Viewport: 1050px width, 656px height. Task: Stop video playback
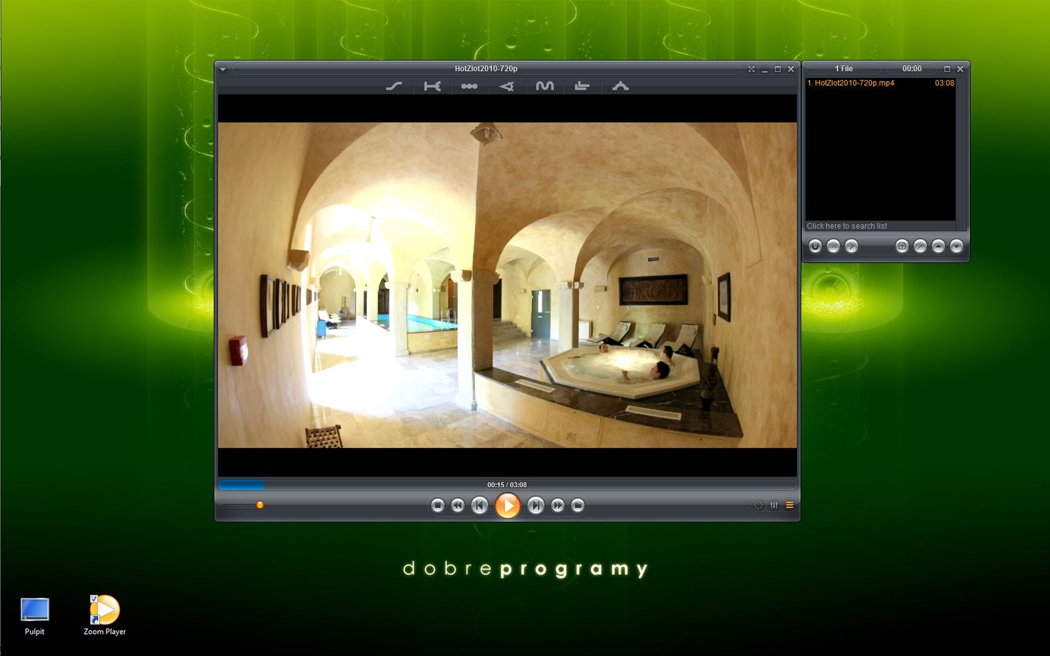437,505
